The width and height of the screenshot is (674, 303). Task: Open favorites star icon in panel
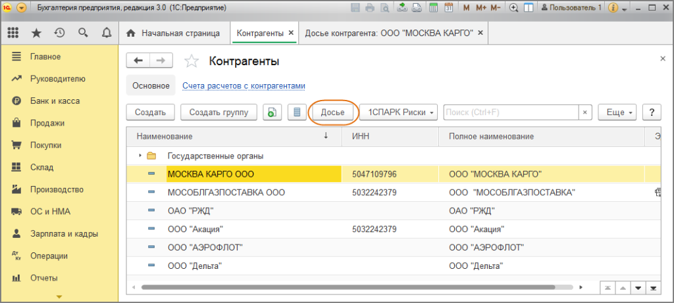coord(37,33)
